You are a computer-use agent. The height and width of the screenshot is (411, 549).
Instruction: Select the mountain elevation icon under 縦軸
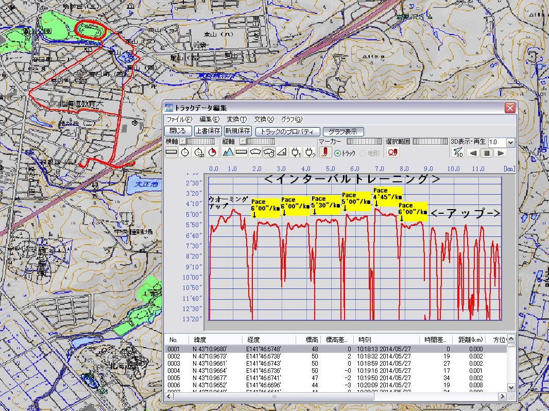point(228,152)
